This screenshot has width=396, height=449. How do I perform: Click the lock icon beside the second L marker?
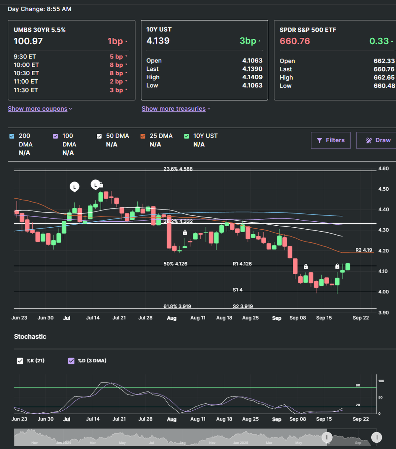(101, 185)
